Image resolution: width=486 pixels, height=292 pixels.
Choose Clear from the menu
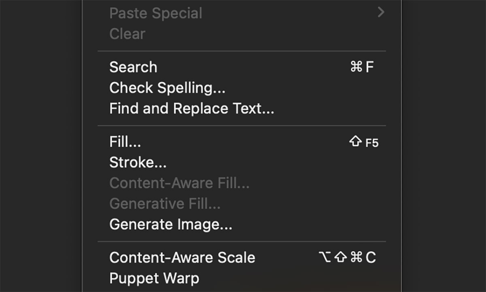tap(127, 34)
